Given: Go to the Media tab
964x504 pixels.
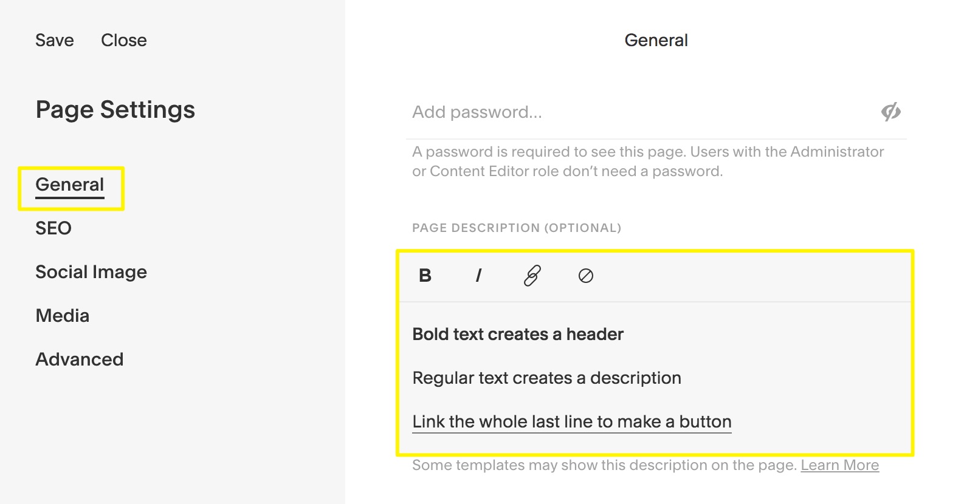Looking at the screenshot, I should [63, 316].
